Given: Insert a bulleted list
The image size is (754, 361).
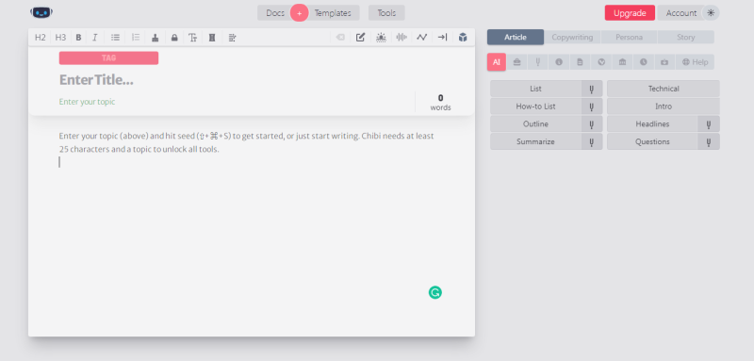Looking at the screenshot, I should 115,38.
